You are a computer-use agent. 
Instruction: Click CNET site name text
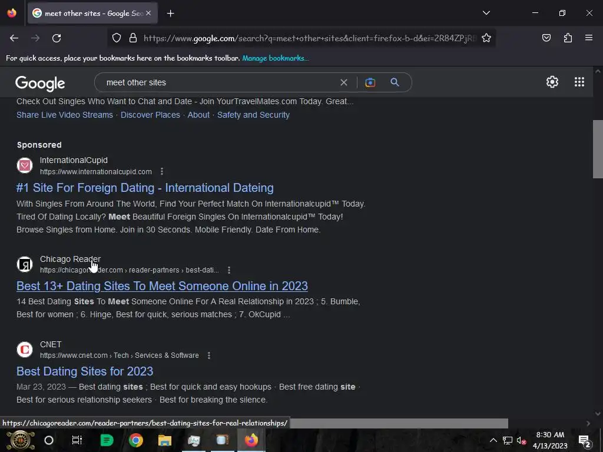click(51, 344)
